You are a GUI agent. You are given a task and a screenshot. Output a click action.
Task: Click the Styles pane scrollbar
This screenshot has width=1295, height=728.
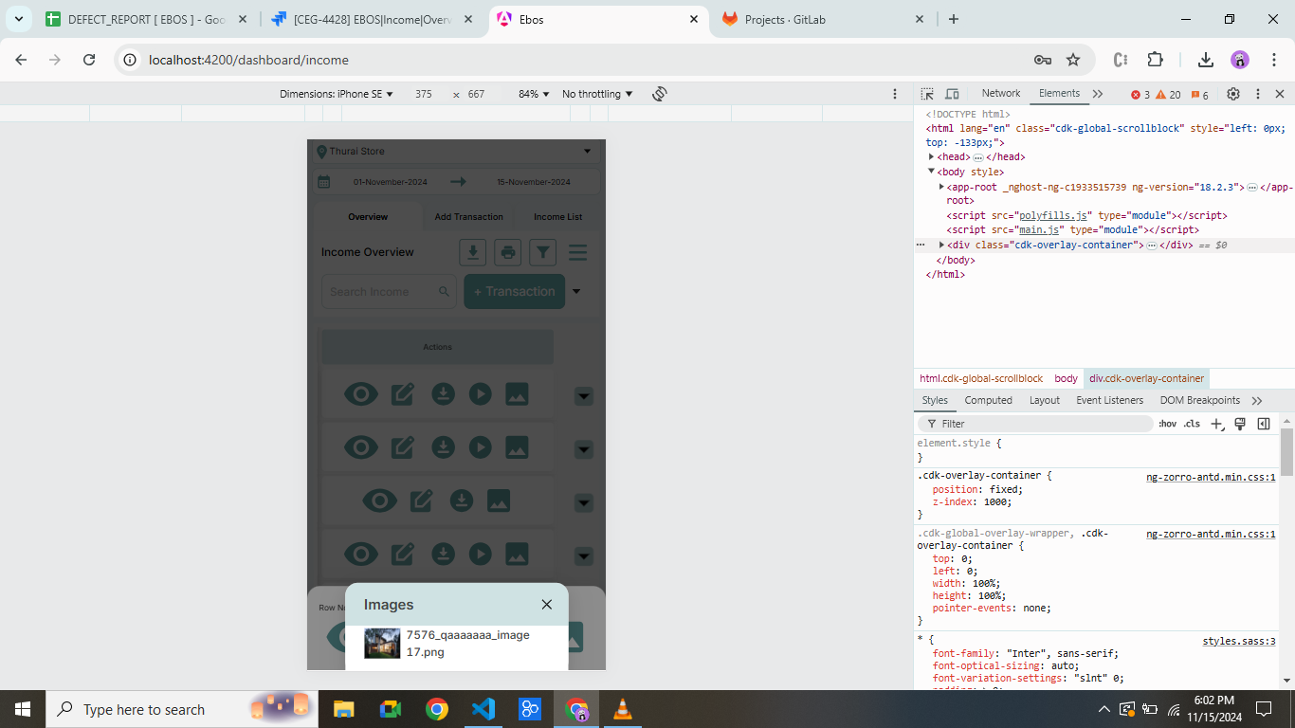[1286, 453]
